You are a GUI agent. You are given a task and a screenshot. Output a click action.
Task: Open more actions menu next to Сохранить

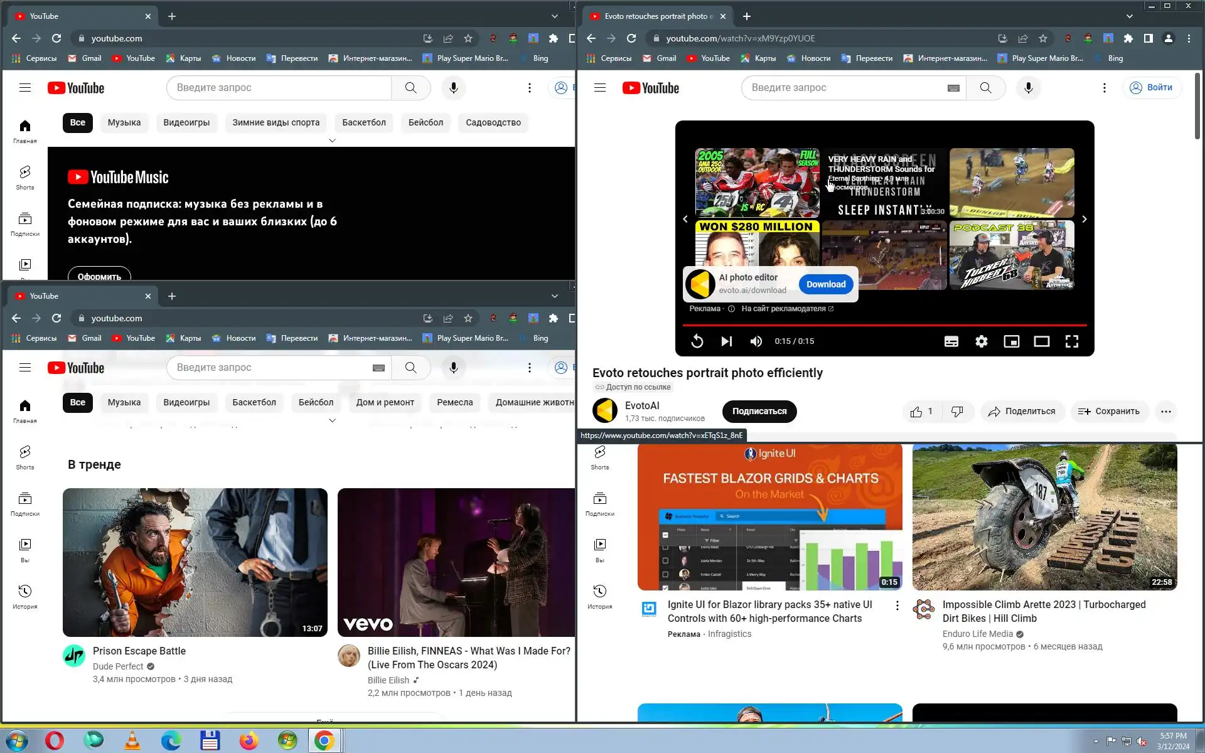1165,412
